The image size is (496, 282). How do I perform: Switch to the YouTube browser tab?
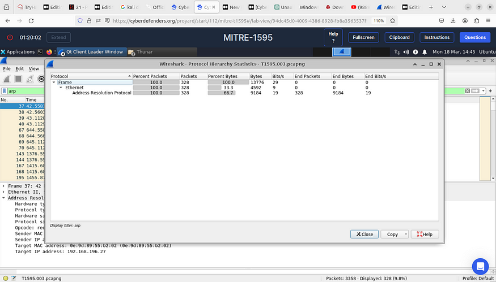[x=361, y=7]
